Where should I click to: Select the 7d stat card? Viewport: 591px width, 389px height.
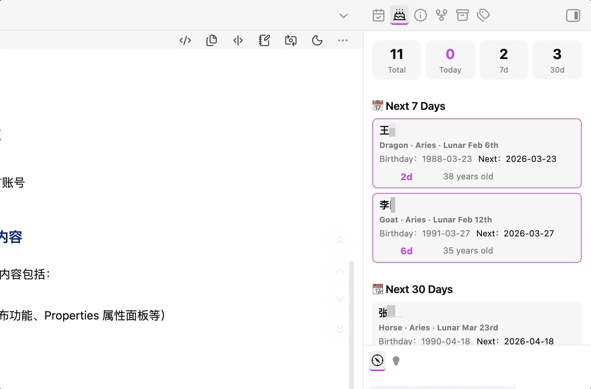[504, 60]
